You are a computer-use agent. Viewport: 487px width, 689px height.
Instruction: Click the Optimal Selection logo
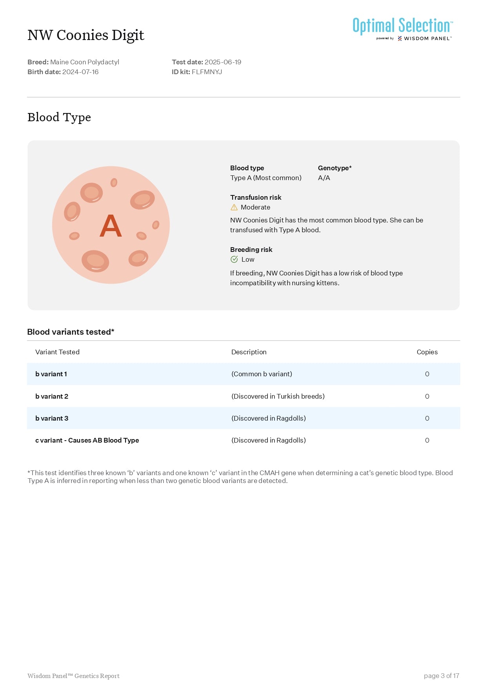click(x=402, y=26)
